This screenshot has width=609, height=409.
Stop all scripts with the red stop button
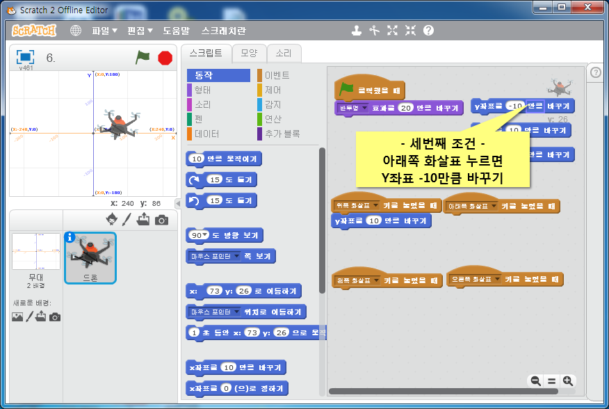click(x=165, y=58)
